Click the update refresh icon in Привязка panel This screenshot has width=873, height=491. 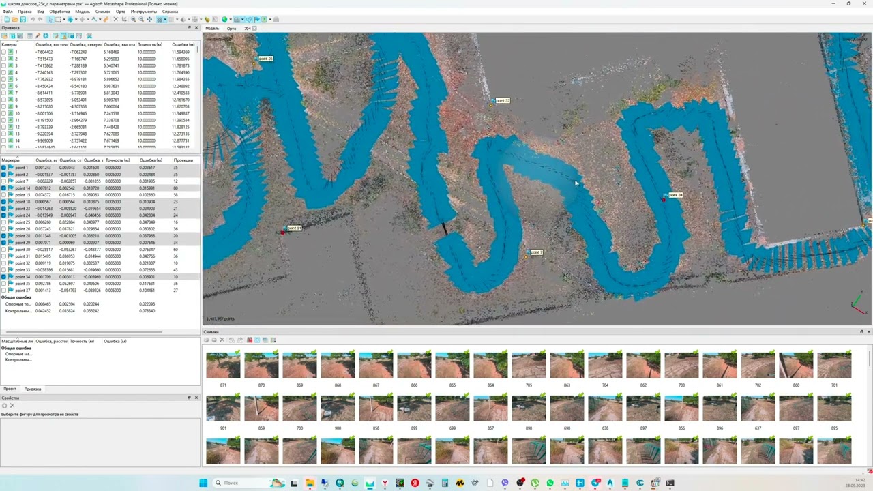tap(46, 35)
